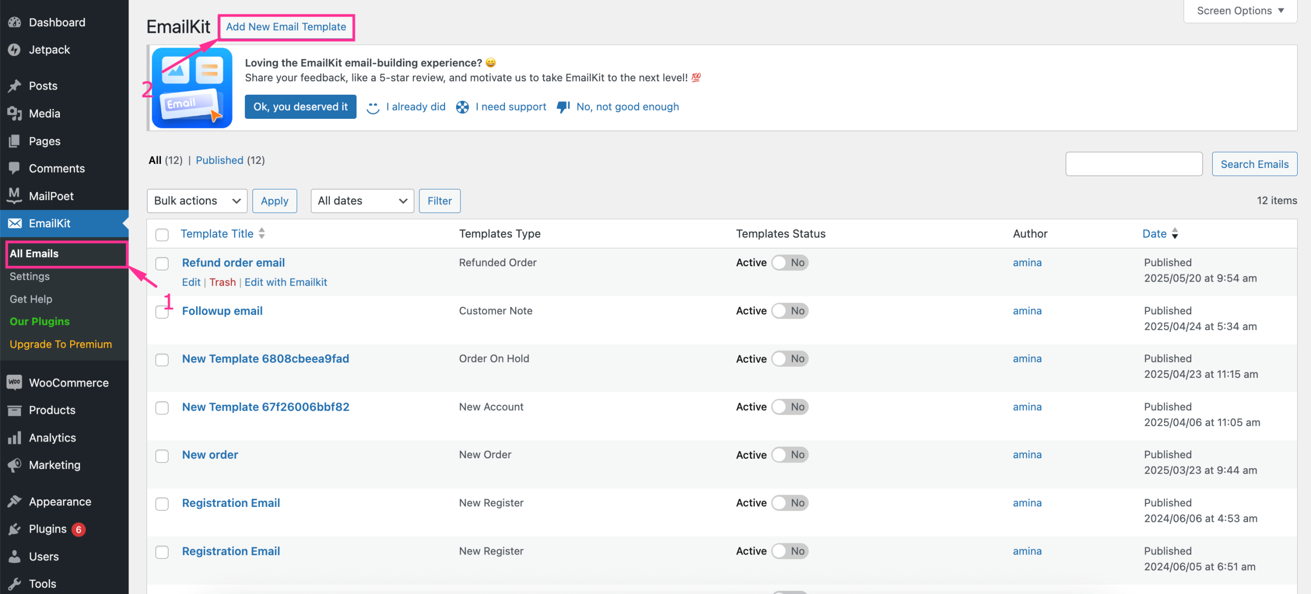The image size is (1311, 594).
Task: Click I need support link
Action: (511, 107)
